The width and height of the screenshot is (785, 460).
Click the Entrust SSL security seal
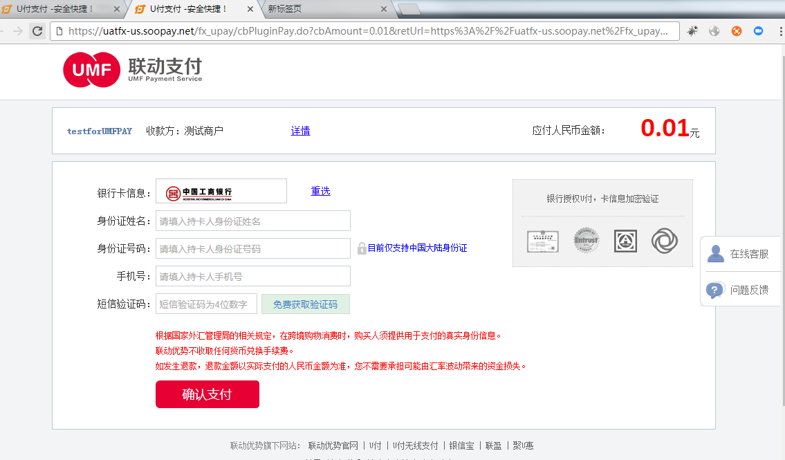point(585,241)
